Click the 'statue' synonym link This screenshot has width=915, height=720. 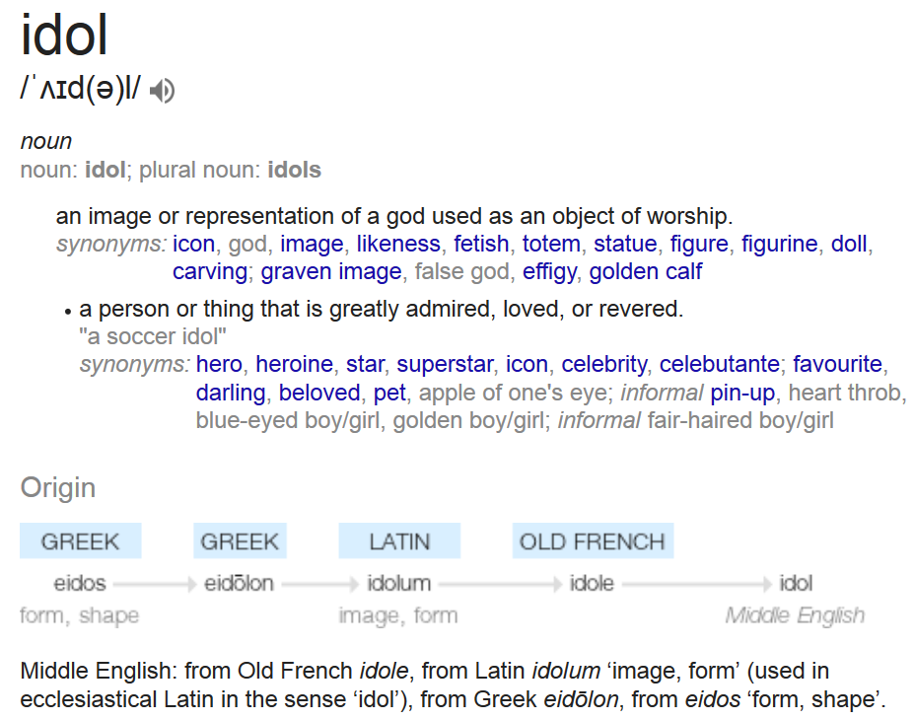(x=625, y=244)
